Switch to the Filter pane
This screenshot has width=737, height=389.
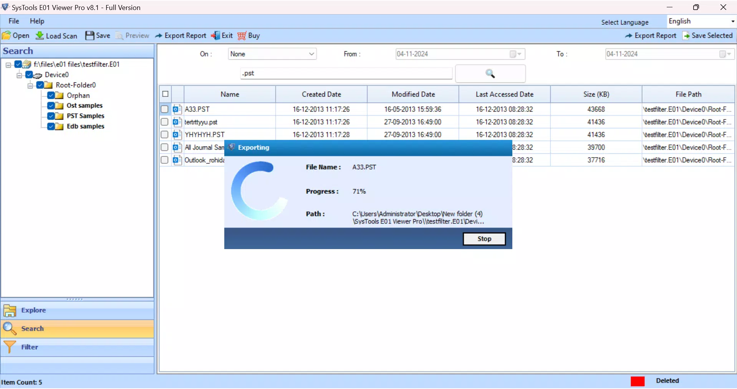click(77, 347)
